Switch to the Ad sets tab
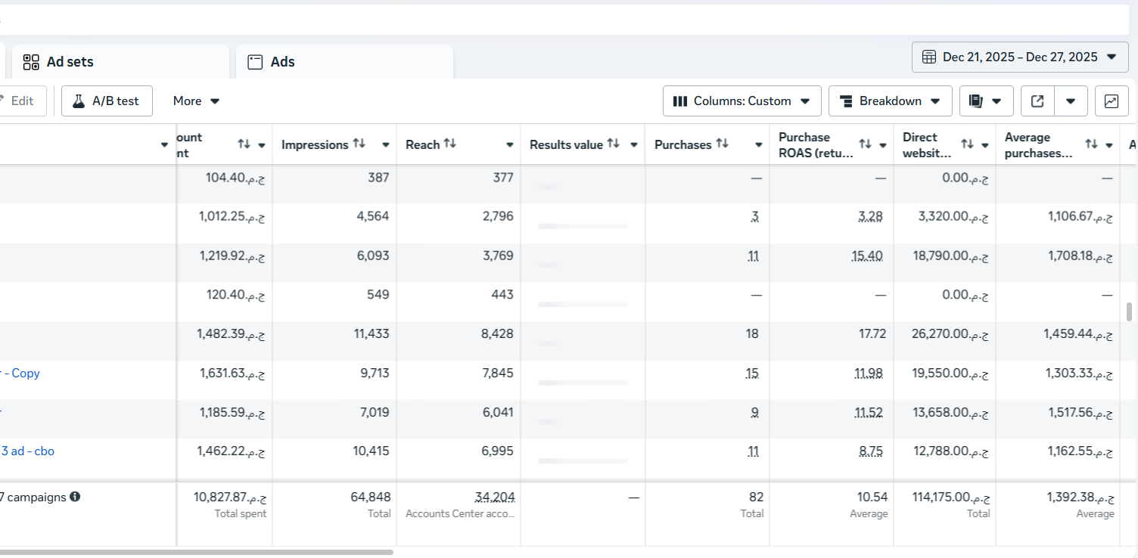Viewport: 1138px width, 558px height. click(x=68, y=61)
